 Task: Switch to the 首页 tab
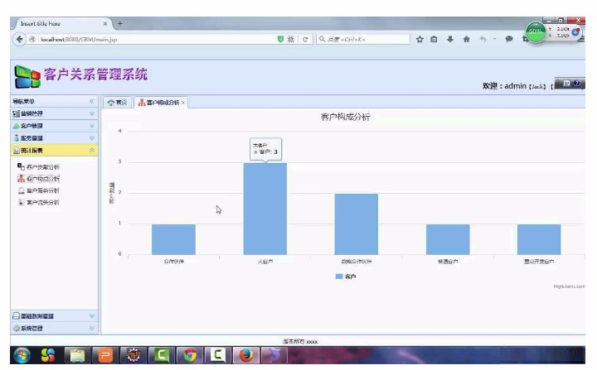click(117, 103)
